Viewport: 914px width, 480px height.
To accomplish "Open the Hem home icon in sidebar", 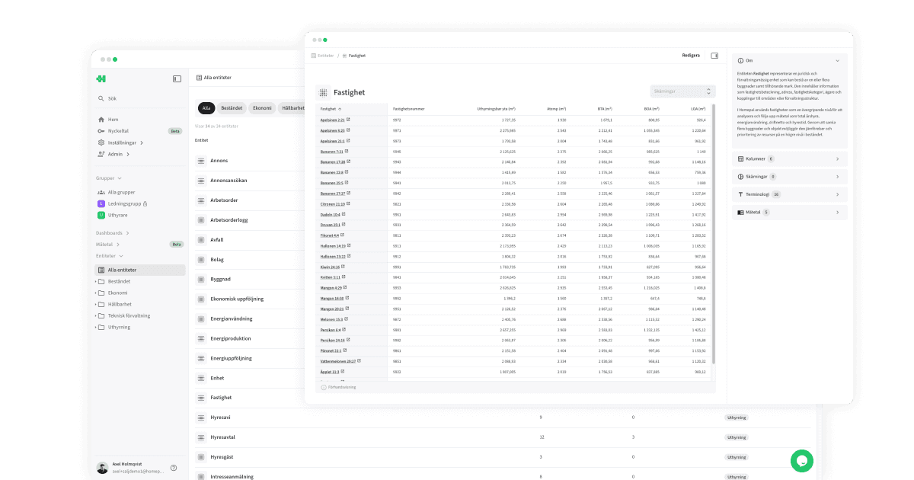I will click(x=101, y=120).
